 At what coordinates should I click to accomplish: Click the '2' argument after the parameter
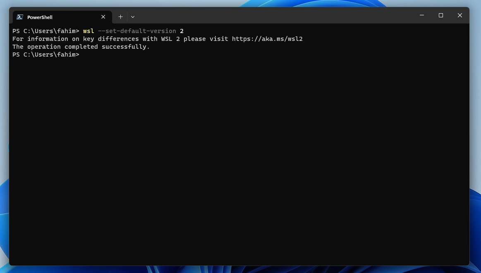pos(182,31)
